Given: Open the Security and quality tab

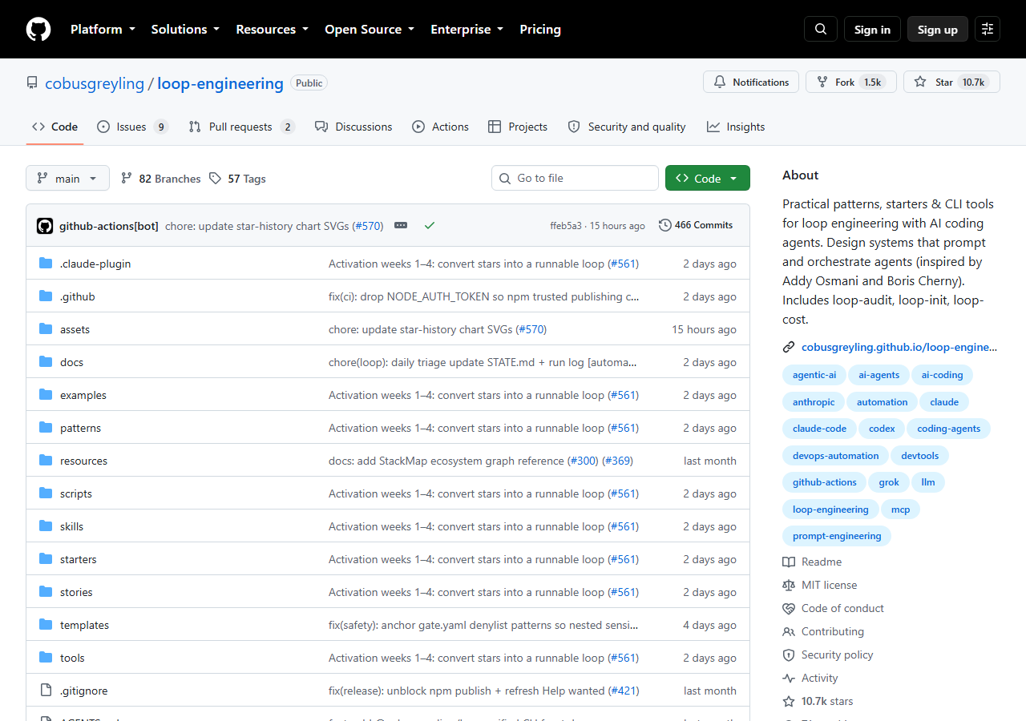Looking at the screenshot, I should [x=627, y=127].
